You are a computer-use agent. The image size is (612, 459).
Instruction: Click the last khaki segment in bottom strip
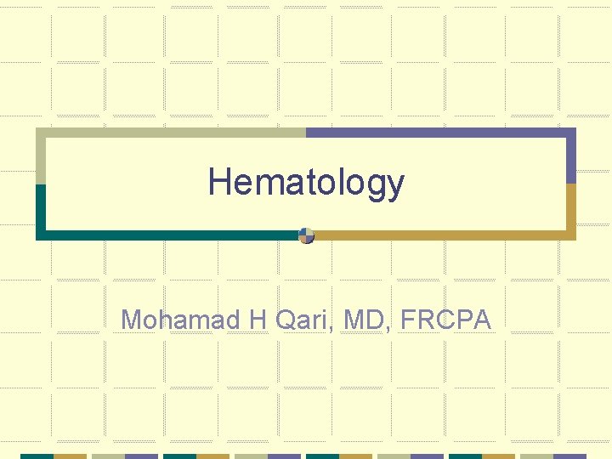click(x=536, y=456)
